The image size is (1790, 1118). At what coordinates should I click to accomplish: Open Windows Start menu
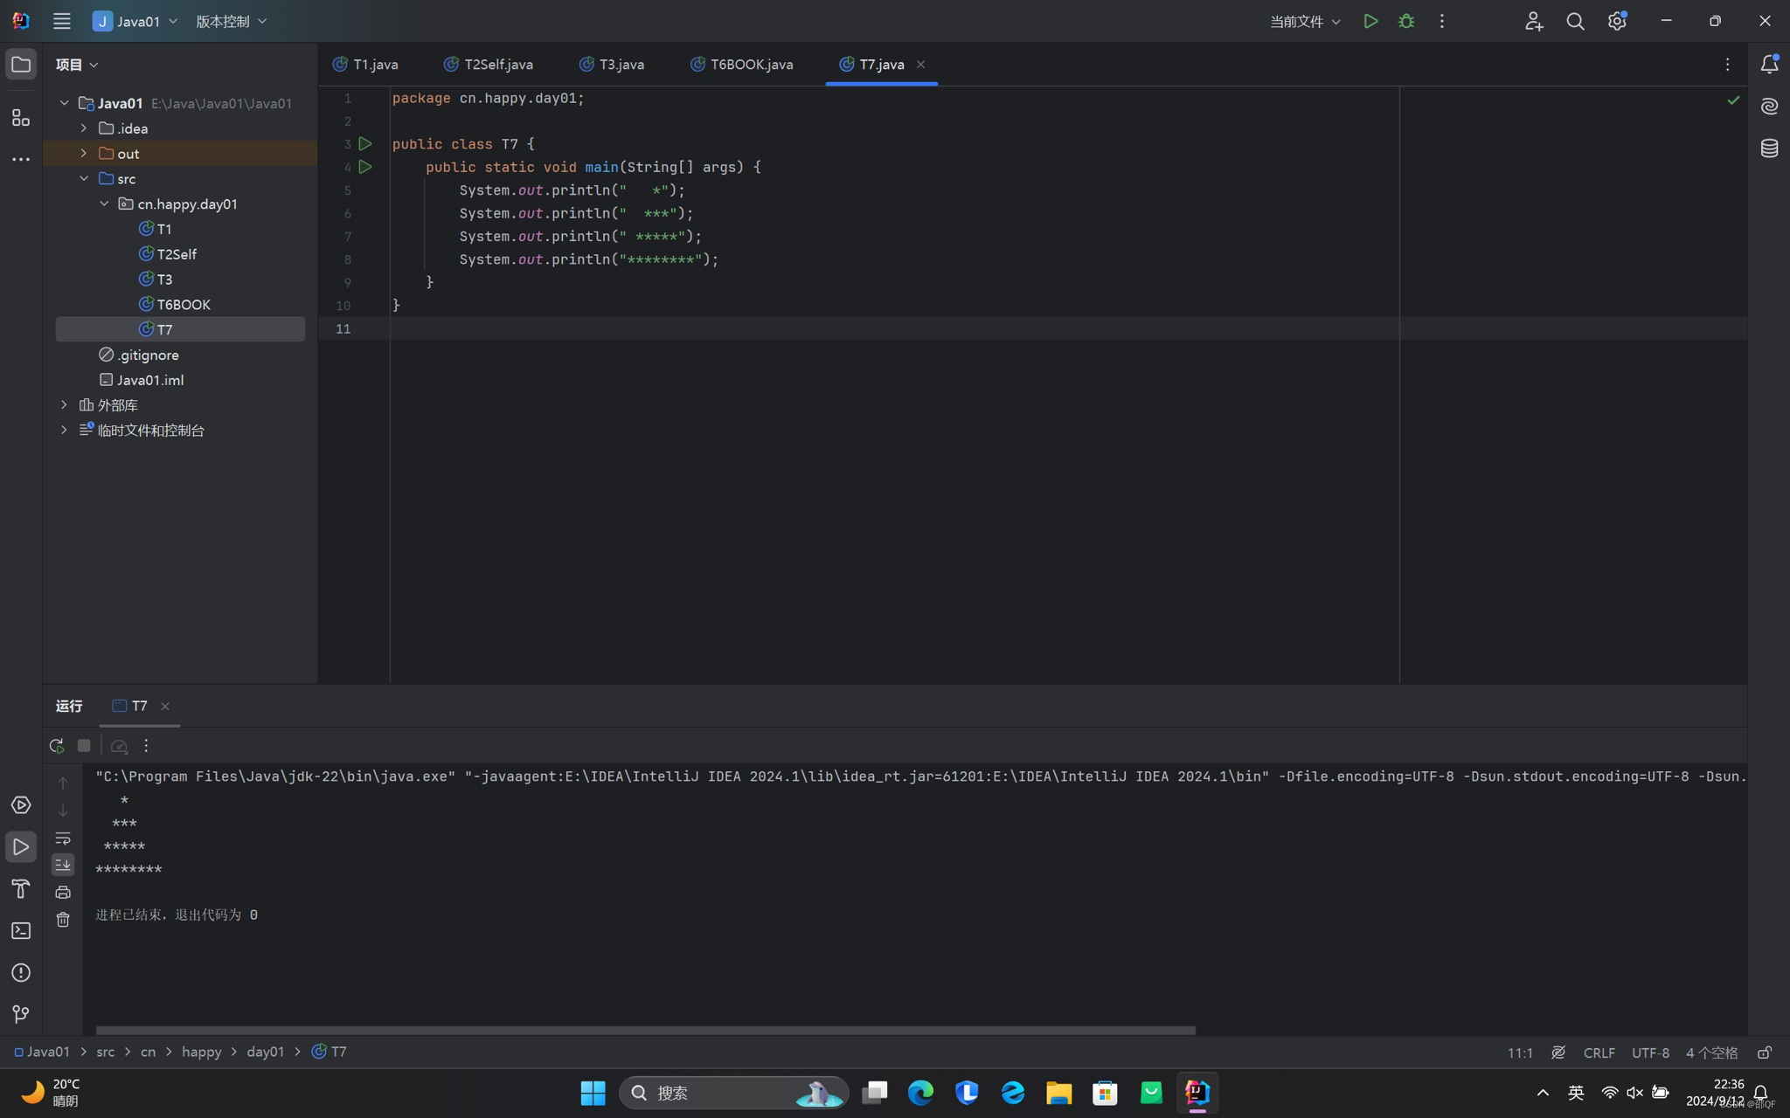click(x=593, y=1093)
